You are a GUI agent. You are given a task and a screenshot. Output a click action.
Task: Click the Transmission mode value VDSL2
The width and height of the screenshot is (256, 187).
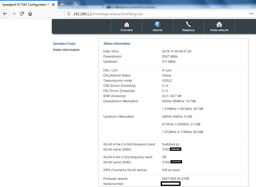pyautogui.click(x=167, y=81)
